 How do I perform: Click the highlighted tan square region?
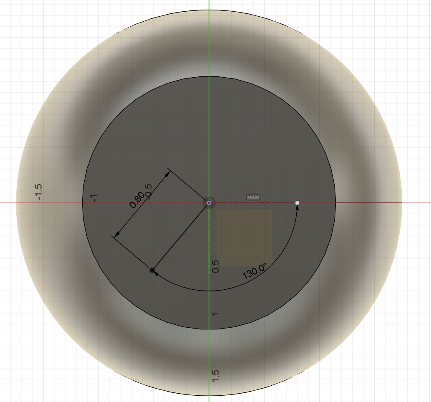click(x=244, y=238)
